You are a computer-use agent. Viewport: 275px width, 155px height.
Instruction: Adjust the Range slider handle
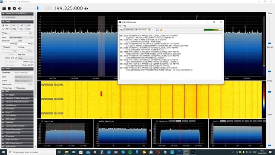269,92
